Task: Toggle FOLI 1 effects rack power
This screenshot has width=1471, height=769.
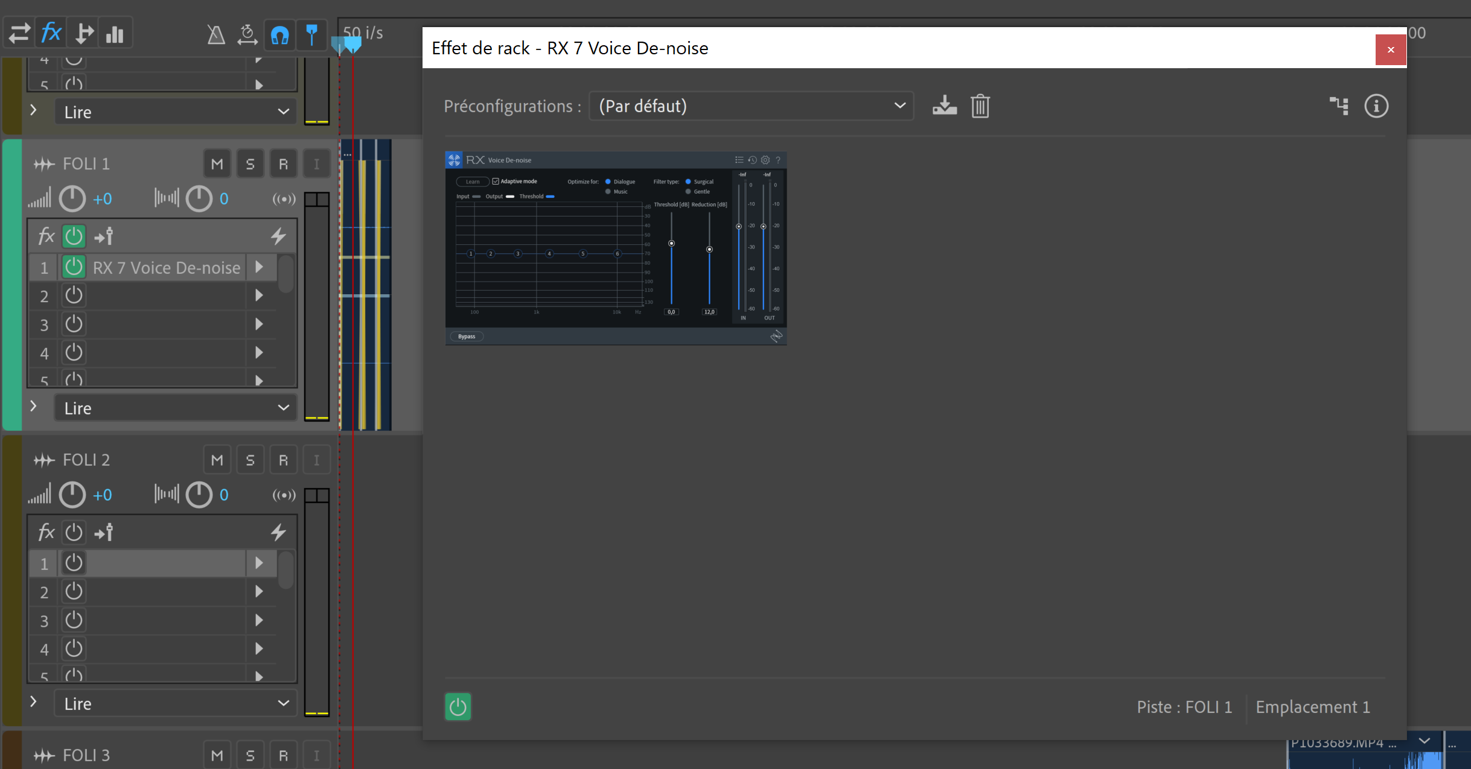Action: (74, 236)
